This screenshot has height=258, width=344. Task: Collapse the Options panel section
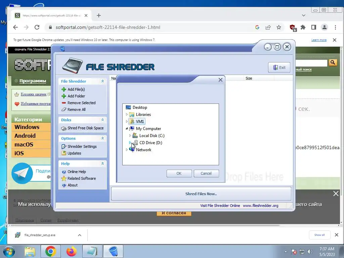[x=102, y=138]
